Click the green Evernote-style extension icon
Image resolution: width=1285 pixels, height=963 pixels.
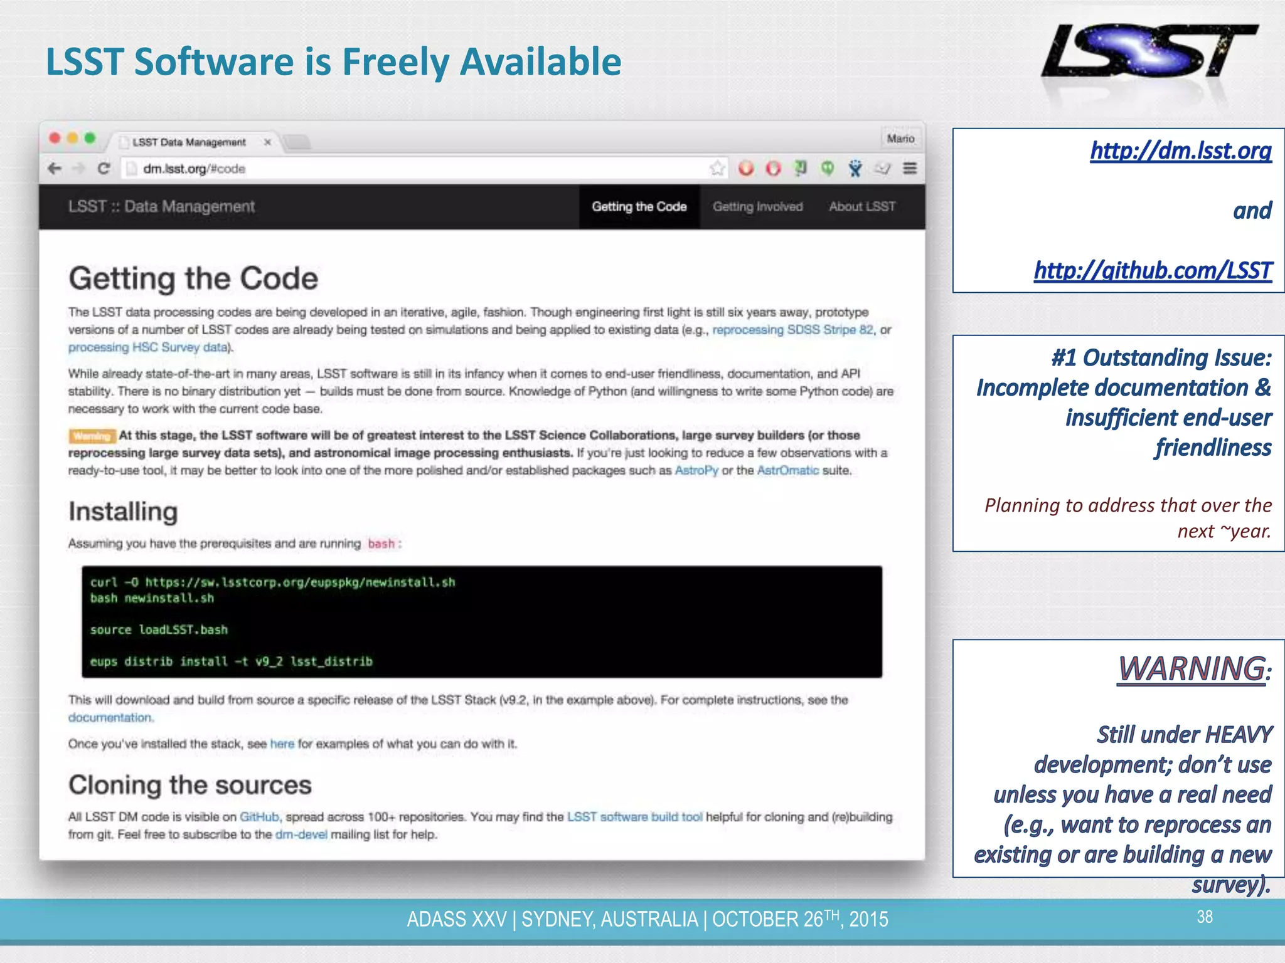801,168
